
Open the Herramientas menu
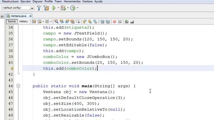pos(72,1)
